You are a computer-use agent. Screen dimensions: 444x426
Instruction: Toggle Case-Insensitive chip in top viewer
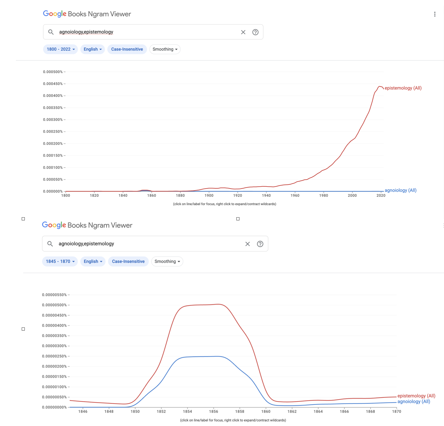(127, 49)
